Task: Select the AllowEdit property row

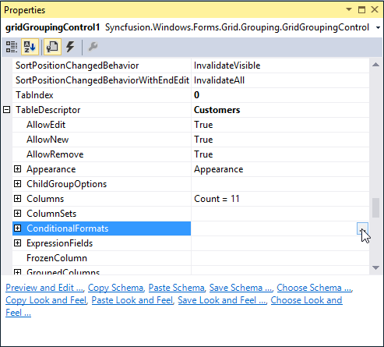Action: (102, 125)
